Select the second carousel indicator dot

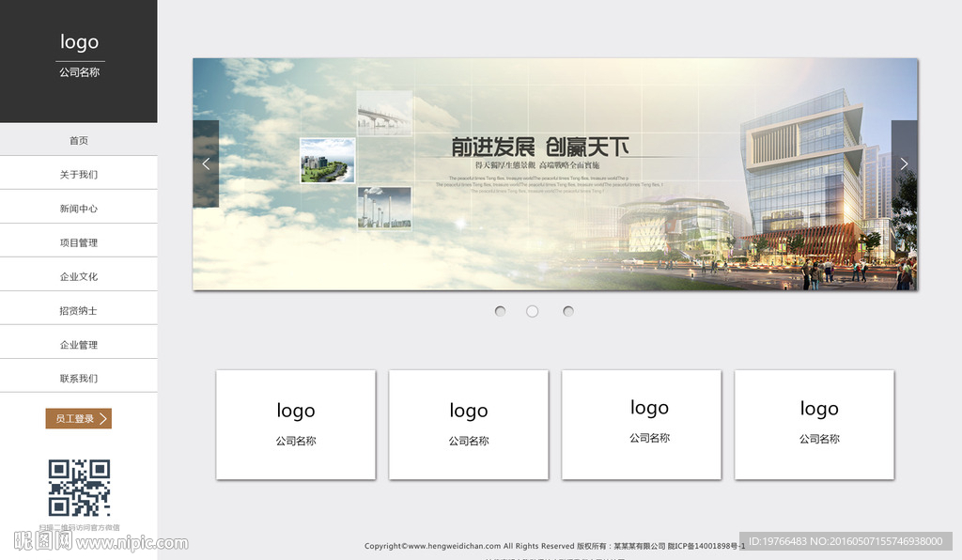pos(532,311)
